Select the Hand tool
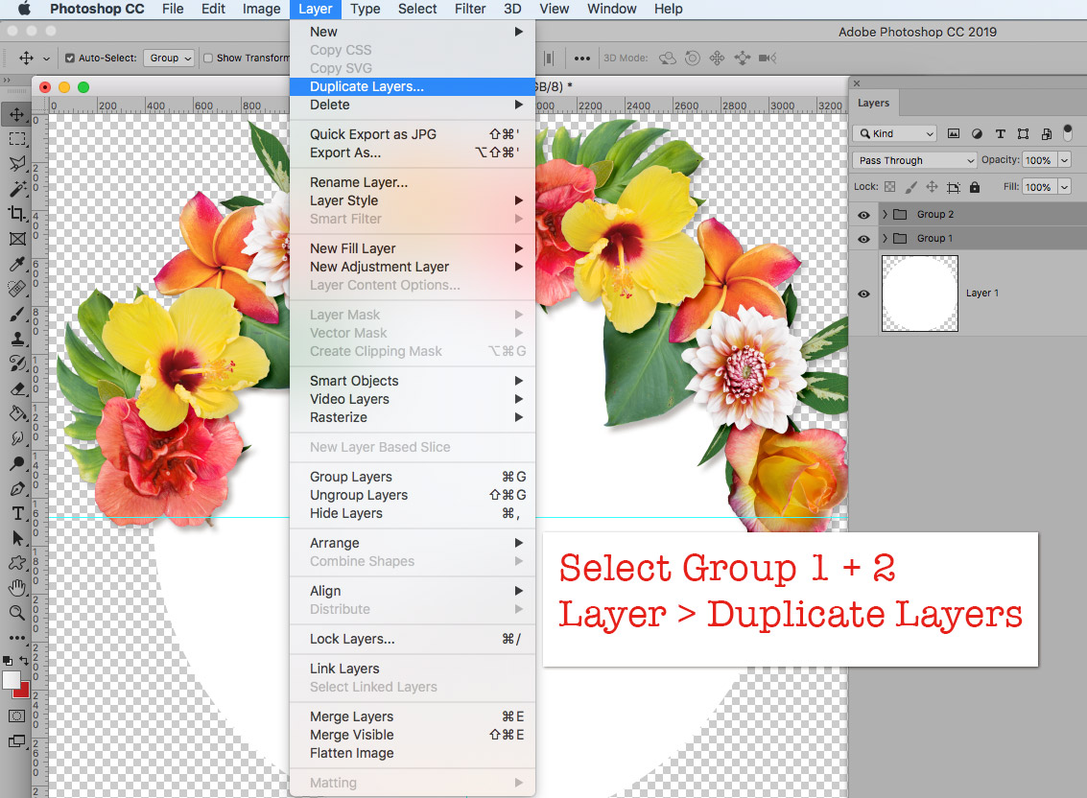 pyautogui.click(x=16, y=588)
